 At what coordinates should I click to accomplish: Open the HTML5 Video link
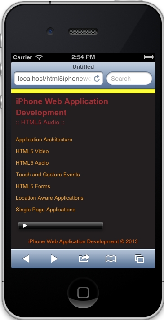tap(32, 151)
